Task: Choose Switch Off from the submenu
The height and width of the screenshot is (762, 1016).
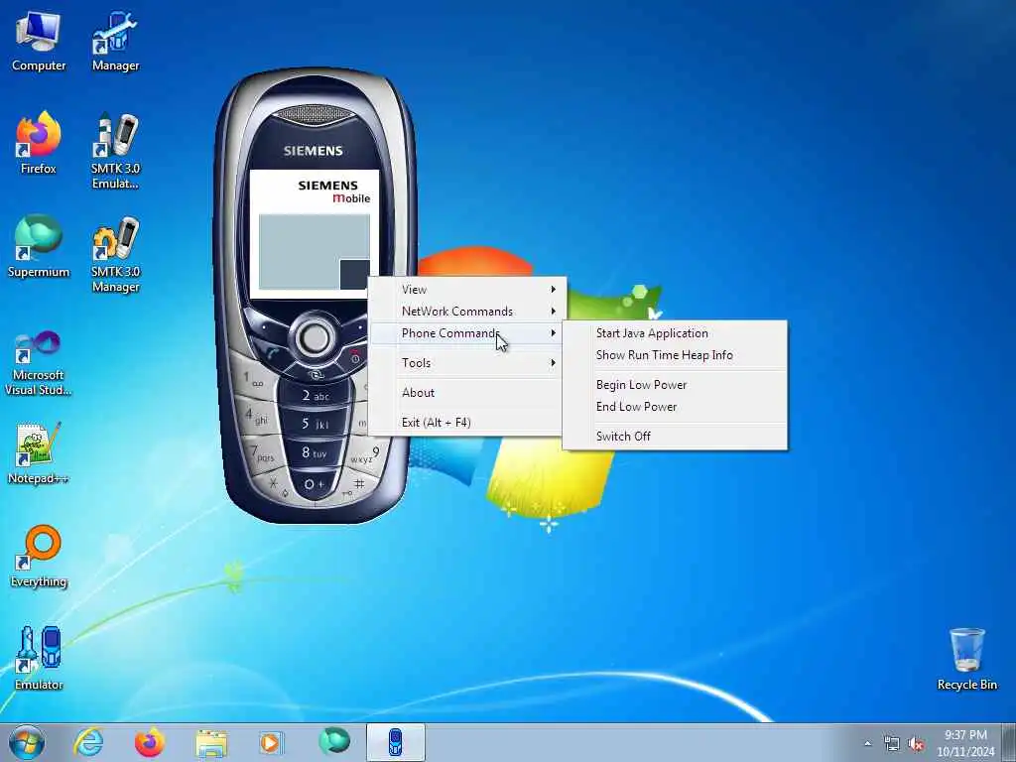Action: click(675, 437)
